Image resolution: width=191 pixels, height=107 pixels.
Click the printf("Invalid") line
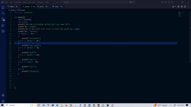(31, 71)
